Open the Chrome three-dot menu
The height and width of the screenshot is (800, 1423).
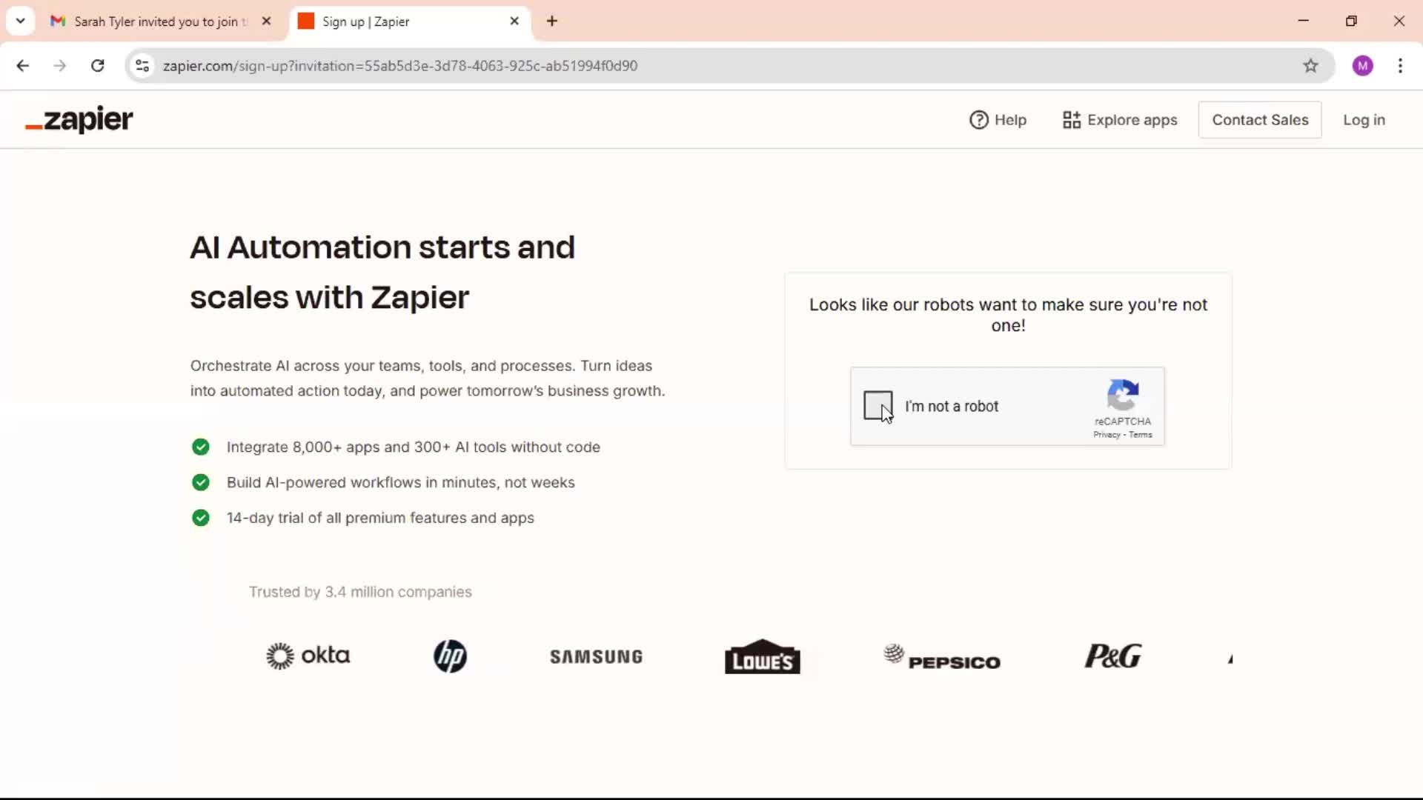point(1400,66)
